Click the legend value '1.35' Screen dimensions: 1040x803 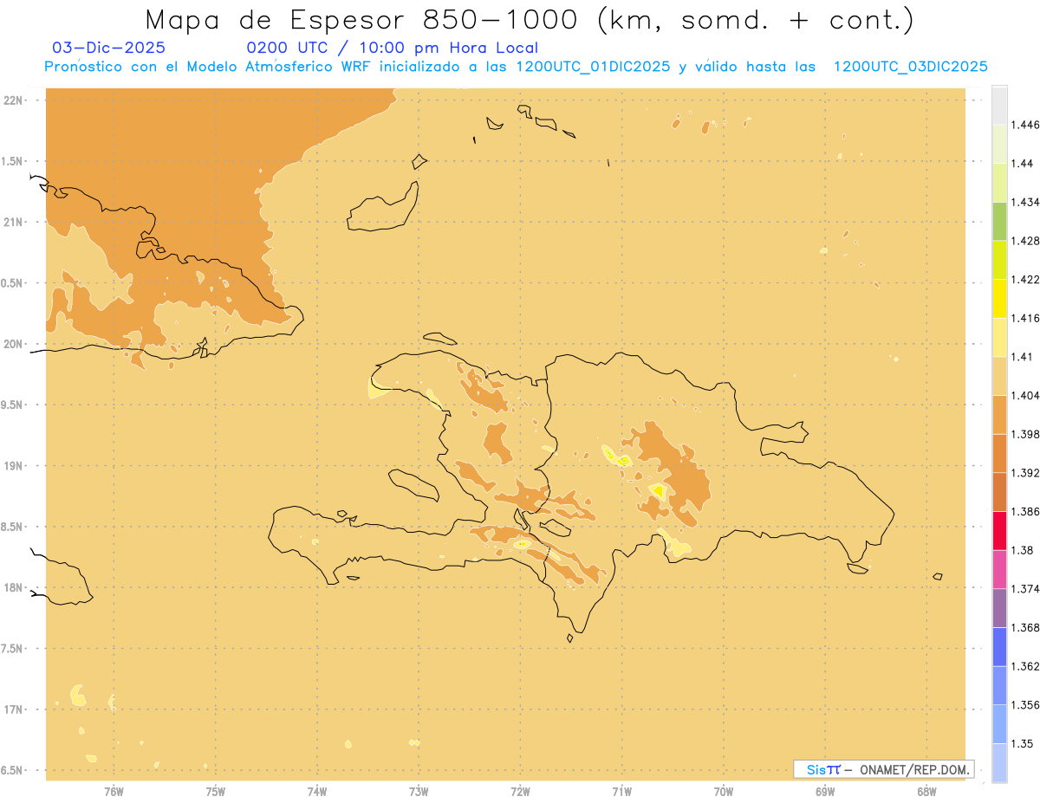tap(1022, 743)
